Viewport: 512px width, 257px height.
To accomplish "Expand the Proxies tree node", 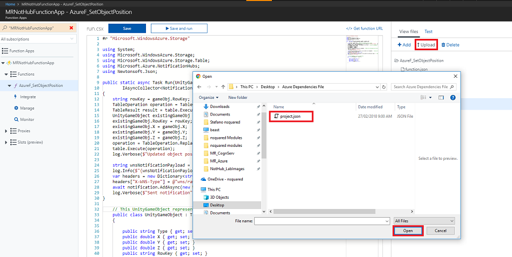I will [x=5, y=131].
